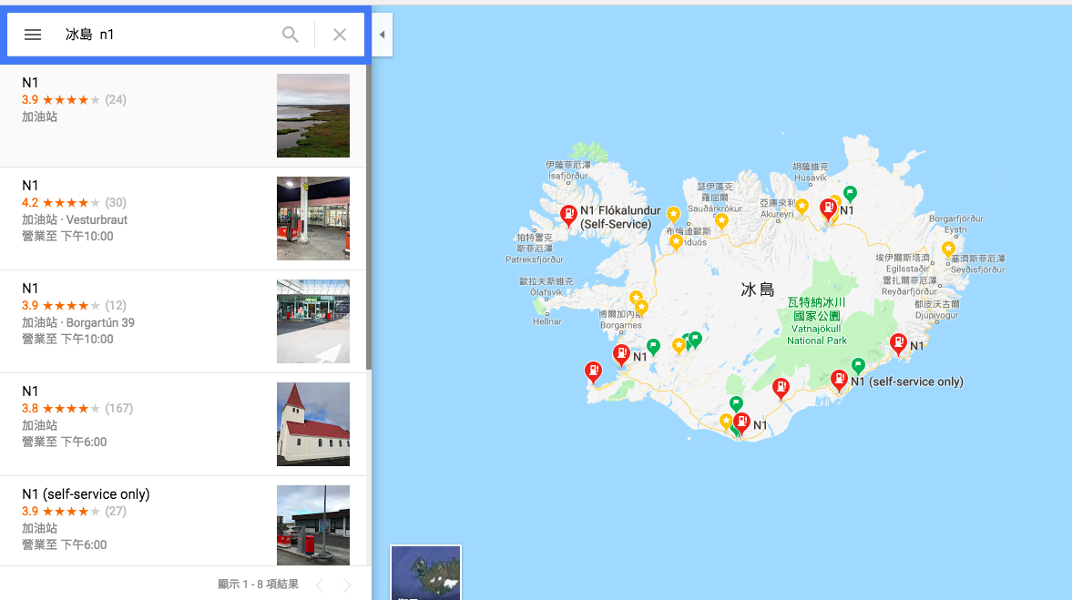
Task: Click yellow star pin below Sauðárkrókur label
Action: [x=721, y=220]
